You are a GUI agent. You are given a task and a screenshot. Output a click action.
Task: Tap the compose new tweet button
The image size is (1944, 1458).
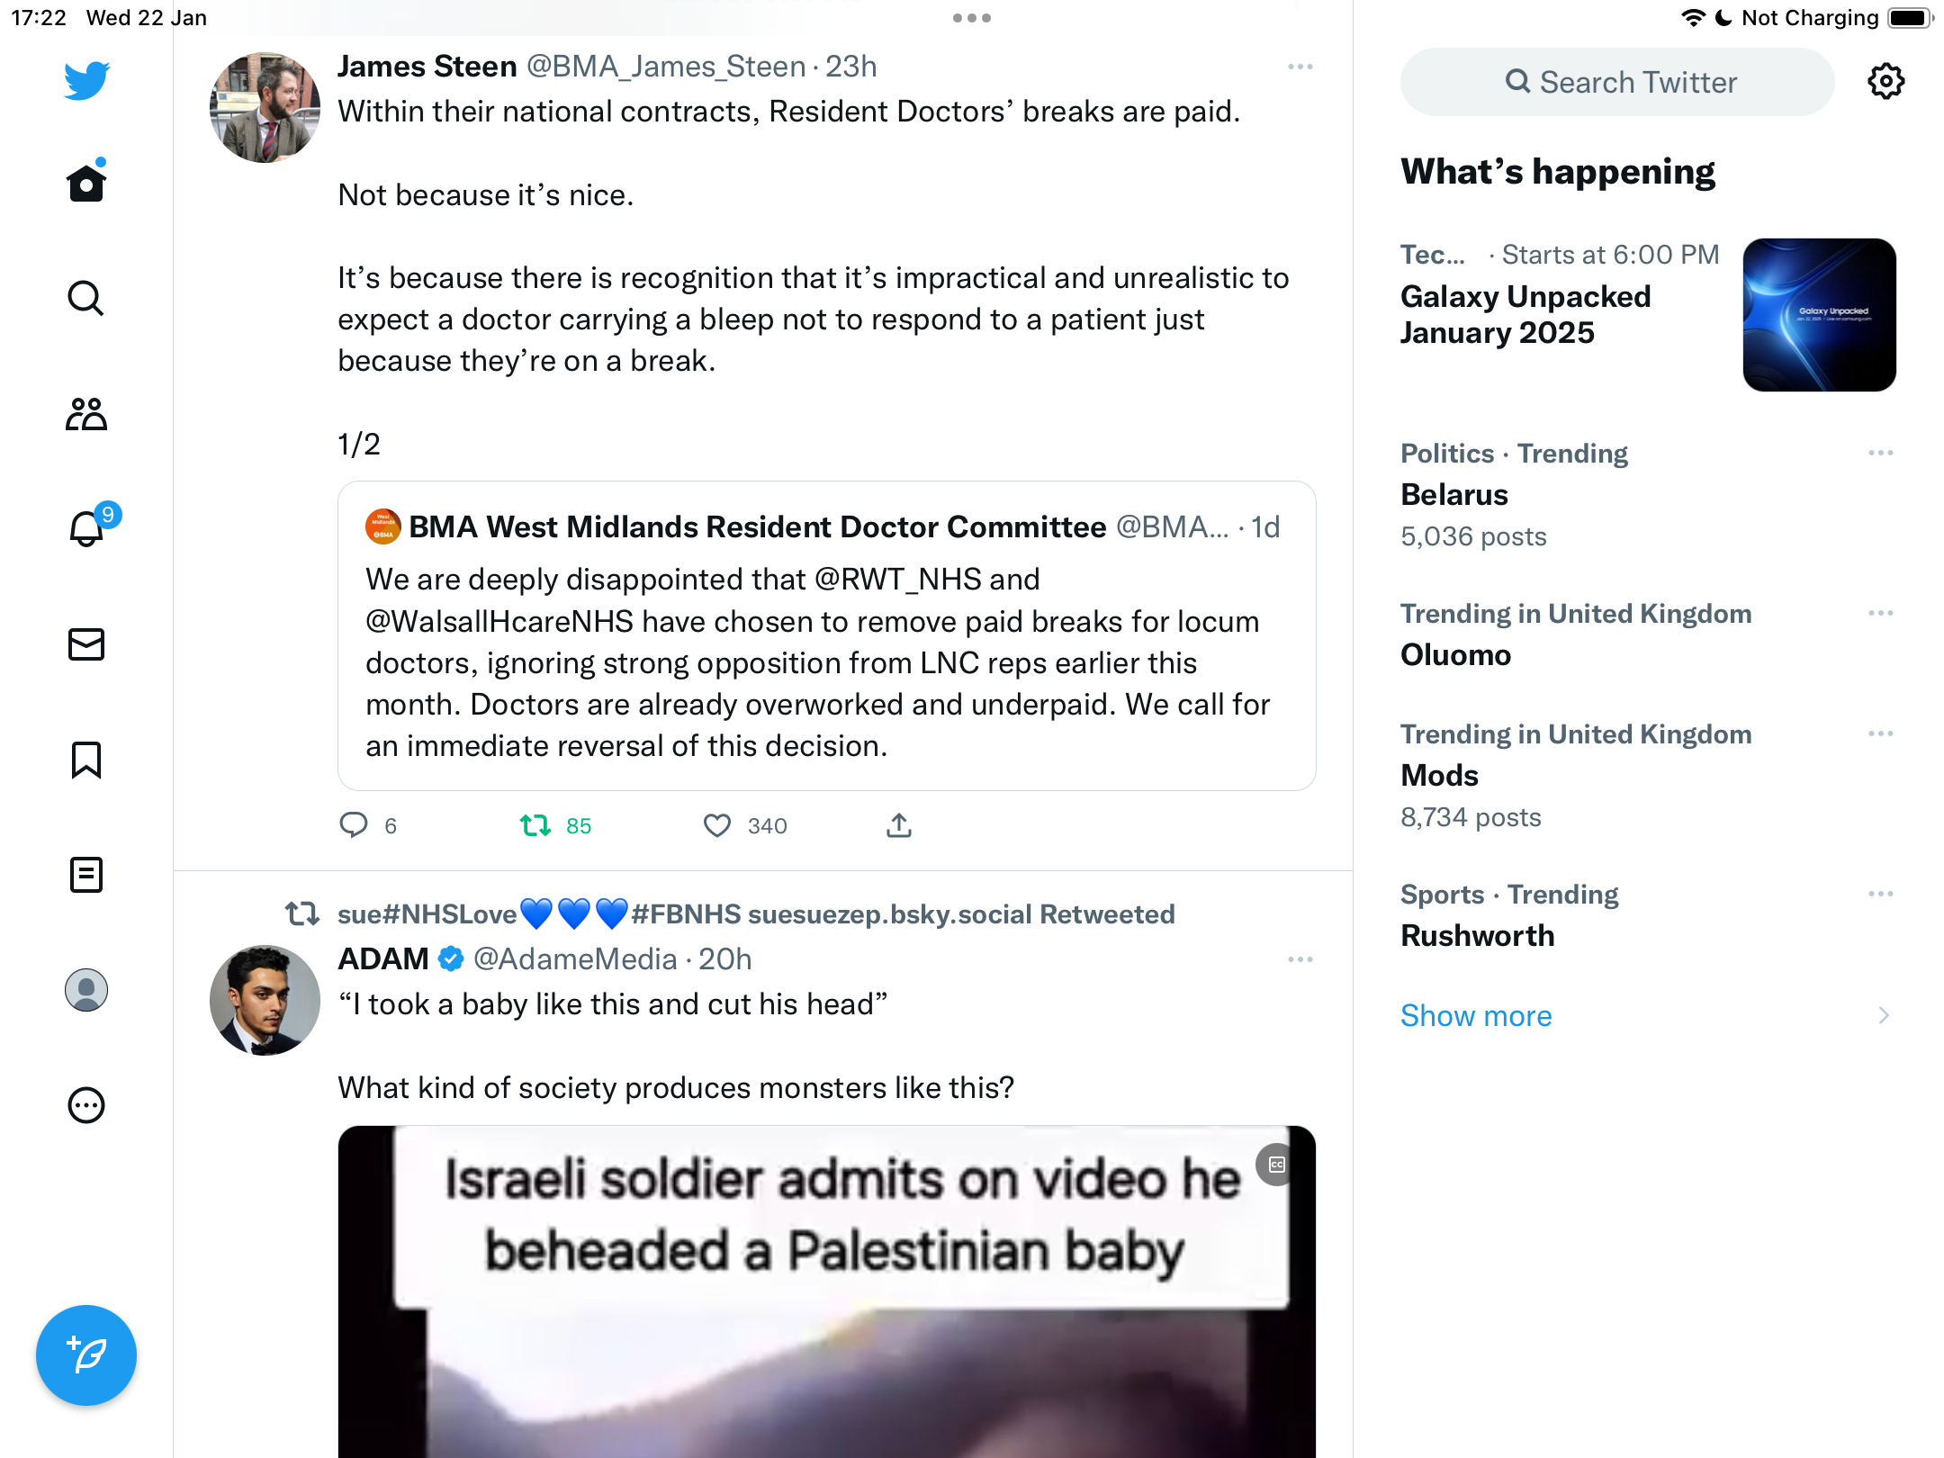86,1355
